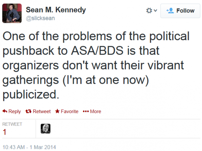Click the gear settings icon

pos(149,11)
